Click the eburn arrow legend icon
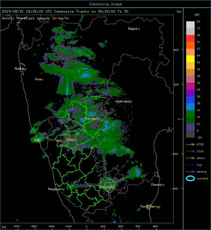This screenshot has height=230, width=211. point(190,158)
